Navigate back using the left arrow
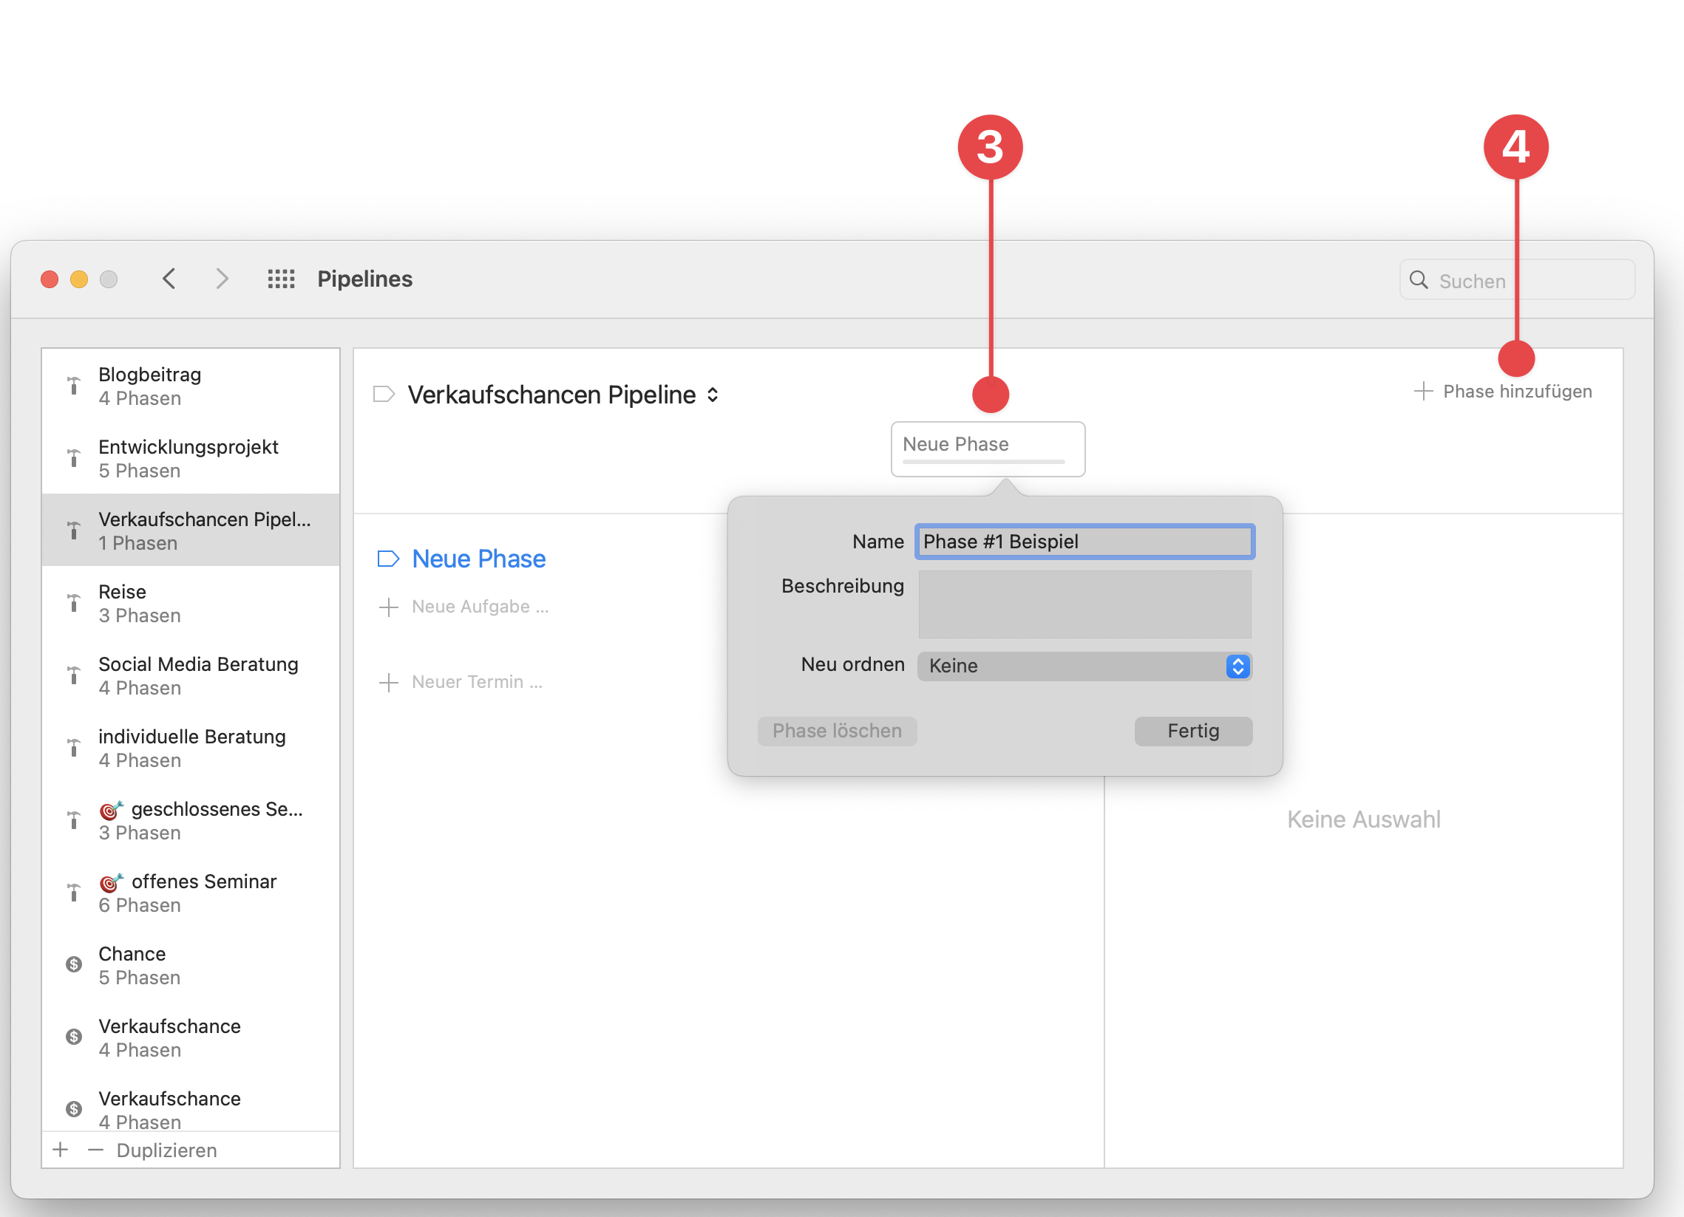 coord(169,279)
